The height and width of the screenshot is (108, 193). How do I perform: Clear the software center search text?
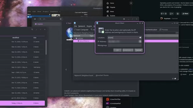pyautogui.click(x=61, y=19)
